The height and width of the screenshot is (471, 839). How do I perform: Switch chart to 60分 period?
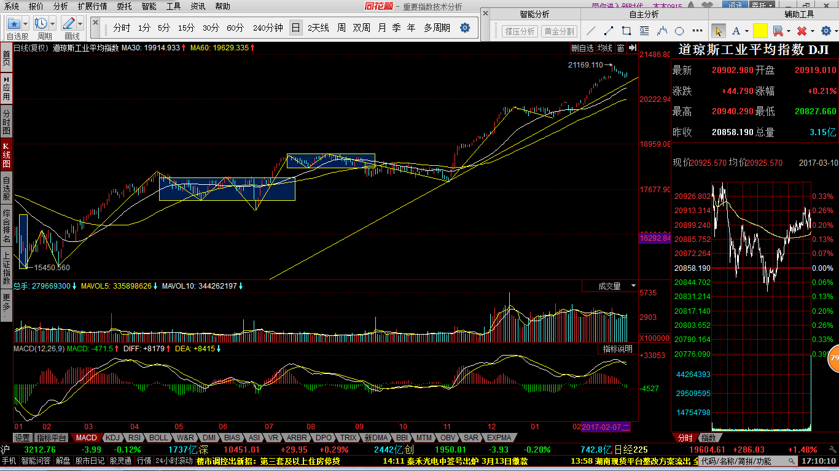pyautogui.click(x=235, y=28)
